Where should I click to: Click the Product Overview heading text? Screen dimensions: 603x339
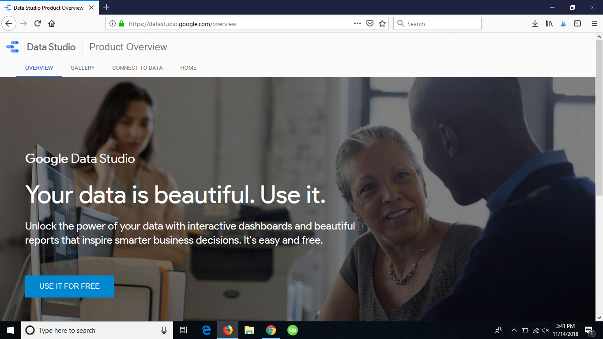[128, 47]
